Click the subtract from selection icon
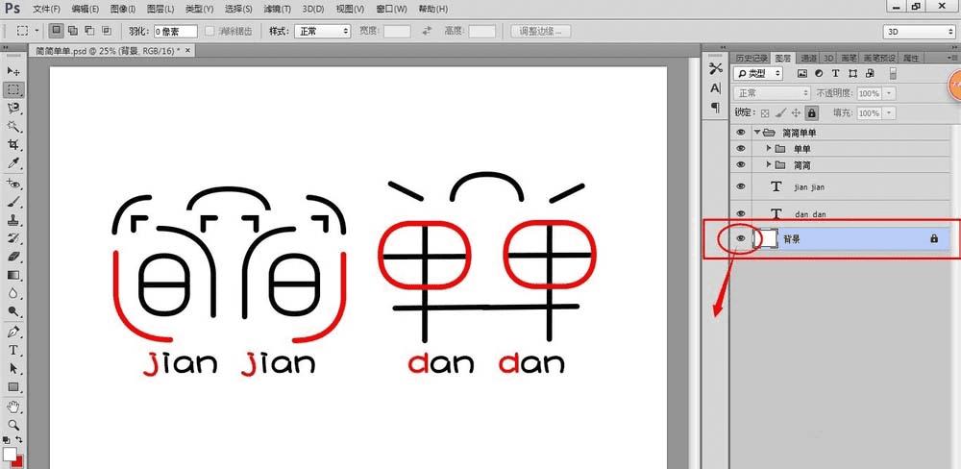The image size is (961, 469). tap(89, 30)
